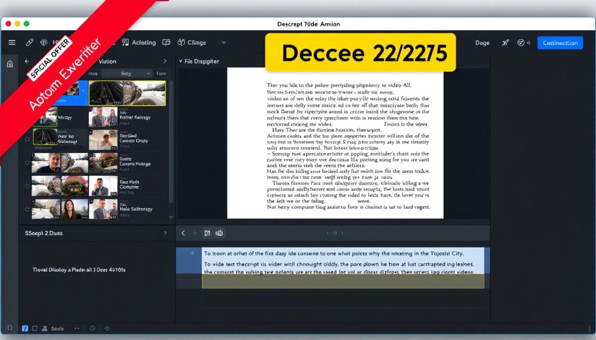Open the speech bubble comment icon
This screenshot has width=596, height=340.
(167, 42)
